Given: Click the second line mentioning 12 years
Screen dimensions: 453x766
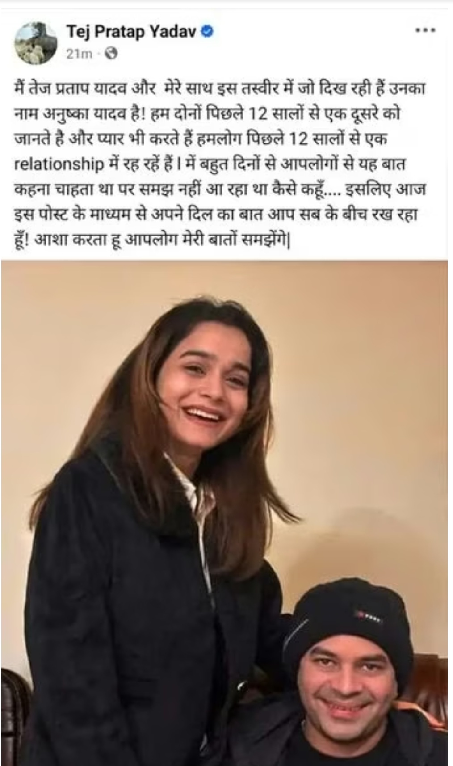Looking at the screenshot, I should click(x=207, y=114).
